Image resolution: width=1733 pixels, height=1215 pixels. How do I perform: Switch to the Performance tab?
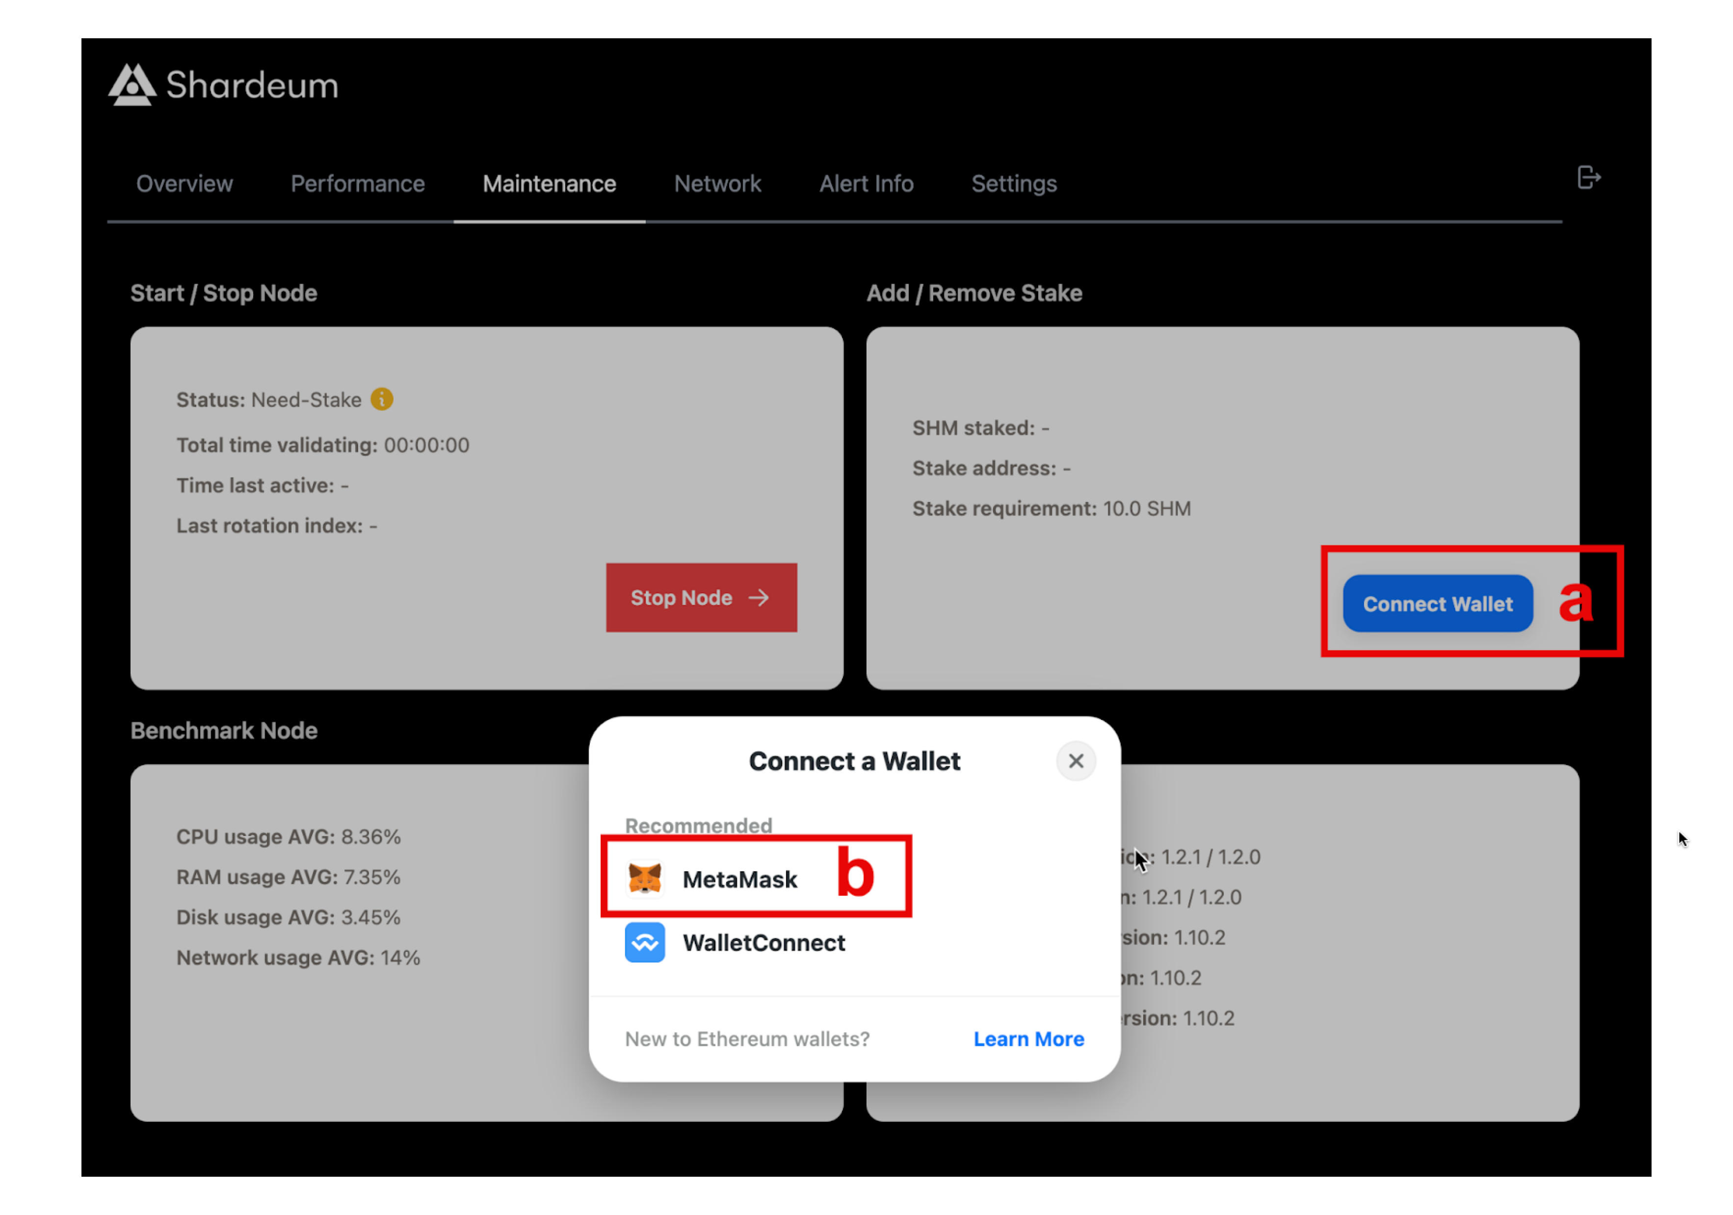(x=358, y=184)
